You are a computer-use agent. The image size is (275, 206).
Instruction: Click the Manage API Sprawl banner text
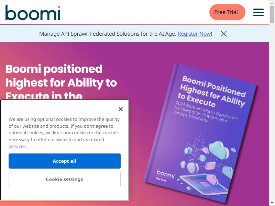[x=108, y=34]
